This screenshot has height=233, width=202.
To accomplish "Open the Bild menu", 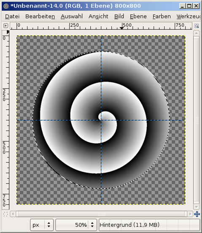I will click(x=119, y=16).
